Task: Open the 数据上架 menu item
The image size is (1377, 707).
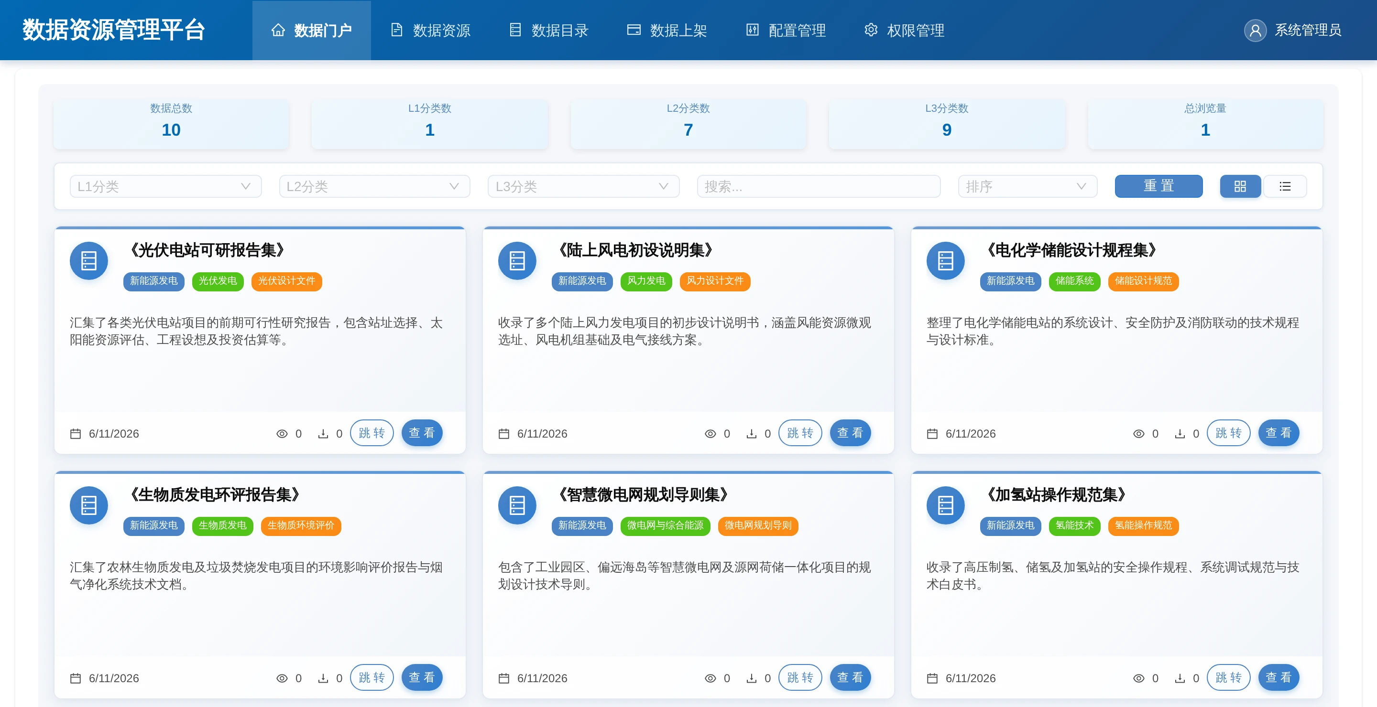Action: (667, 31)
